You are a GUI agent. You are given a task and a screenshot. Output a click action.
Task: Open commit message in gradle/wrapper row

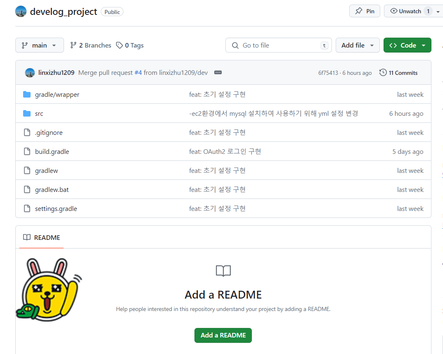[x=217, y=94]
